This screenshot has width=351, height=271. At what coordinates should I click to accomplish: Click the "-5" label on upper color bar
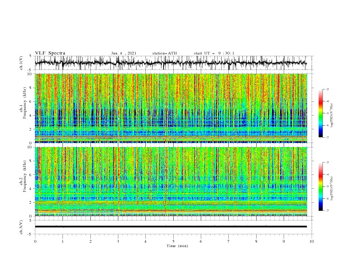[x=327, y=113]
